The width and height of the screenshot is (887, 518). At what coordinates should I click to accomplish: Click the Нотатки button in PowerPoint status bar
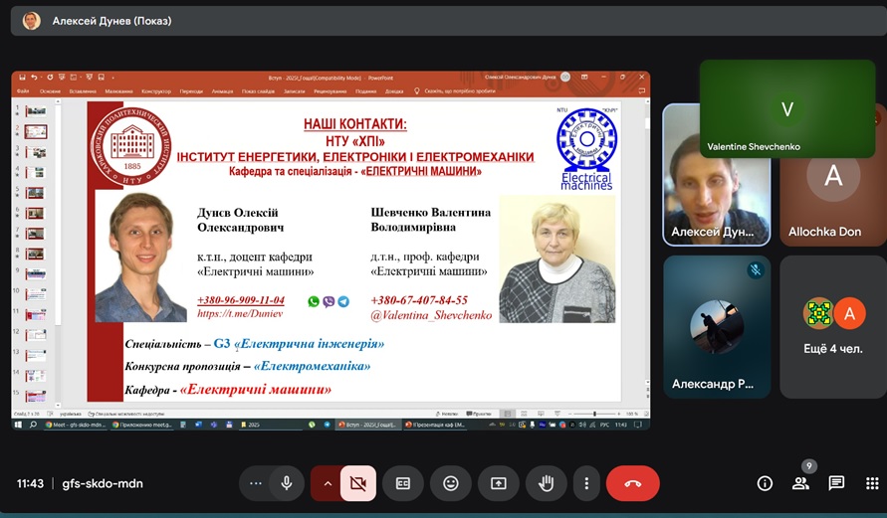click(x=446, y=414)
